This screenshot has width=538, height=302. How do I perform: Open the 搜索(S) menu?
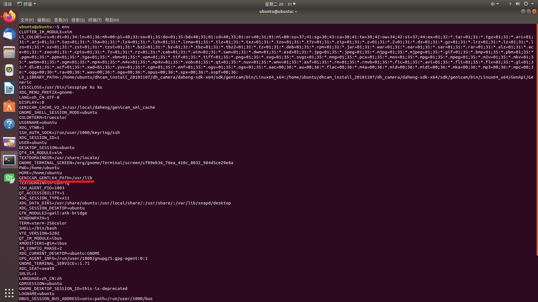78,20
